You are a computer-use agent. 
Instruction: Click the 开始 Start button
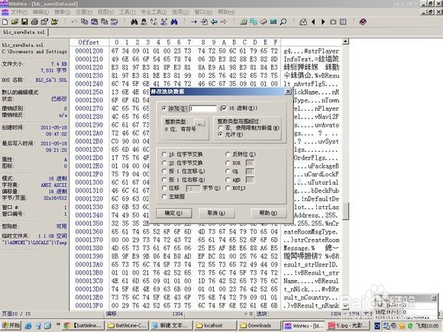[x=11, y=325]
